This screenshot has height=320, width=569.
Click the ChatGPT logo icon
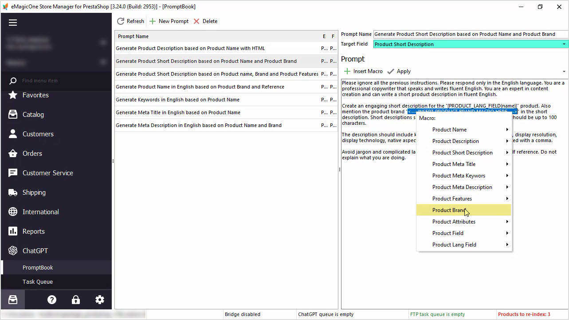pyautogui.click(x=13, y=251)
